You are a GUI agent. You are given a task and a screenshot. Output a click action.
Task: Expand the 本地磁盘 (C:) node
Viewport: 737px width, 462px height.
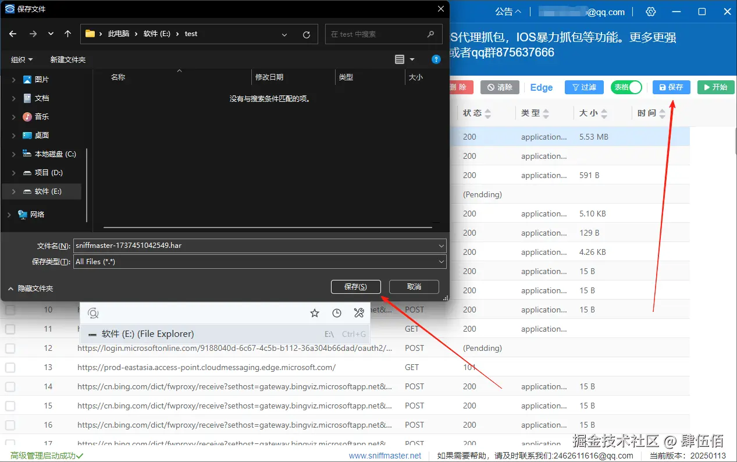[13, 154]
